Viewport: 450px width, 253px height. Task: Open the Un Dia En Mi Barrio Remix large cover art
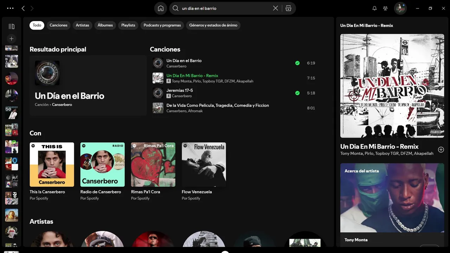392,86
